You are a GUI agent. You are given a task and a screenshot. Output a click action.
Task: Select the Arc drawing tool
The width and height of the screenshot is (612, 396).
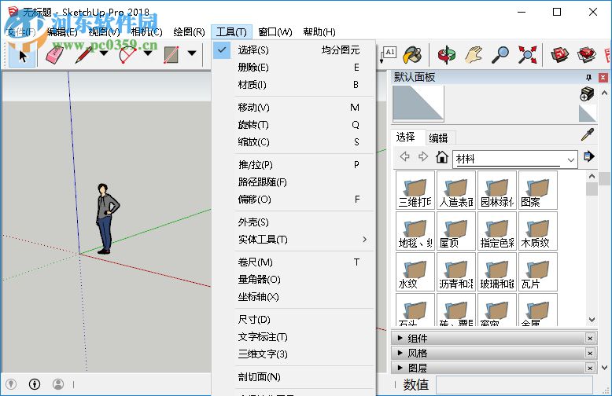pyautogui.click(x=127, y=55)
